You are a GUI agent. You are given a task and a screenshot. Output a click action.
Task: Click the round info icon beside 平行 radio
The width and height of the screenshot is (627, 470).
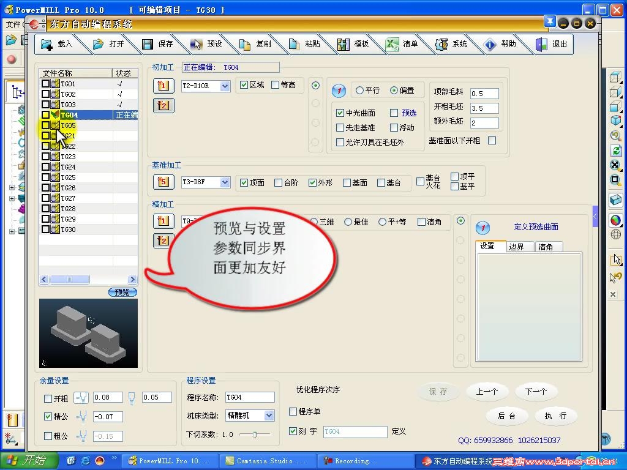coord(339,91)
